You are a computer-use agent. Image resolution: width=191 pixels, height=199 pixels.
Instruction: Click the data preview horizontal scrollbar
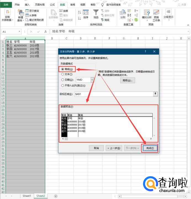pyautogui.click(x=107, y=139)
